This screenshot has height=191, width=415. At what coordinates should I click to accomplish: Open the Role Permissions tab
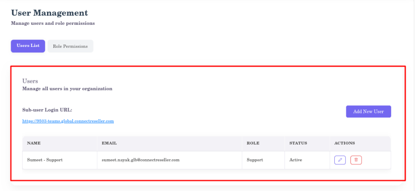point(70,46)
